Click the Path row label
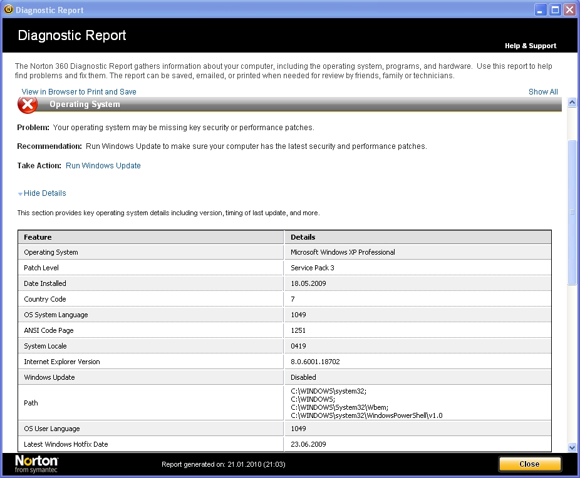 click(31, 403)
